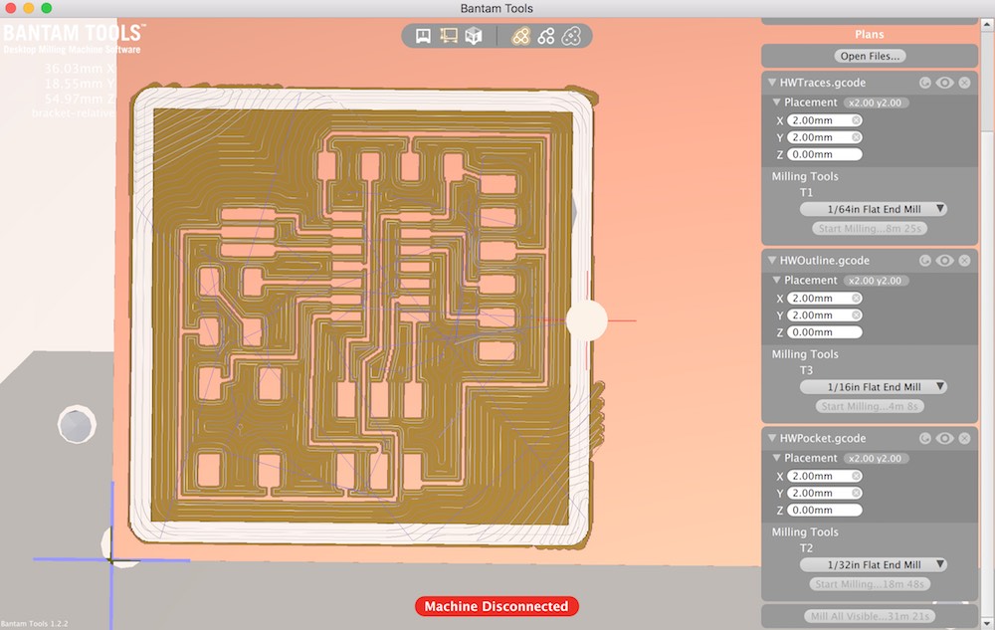Collapse the HWPocket.gcode plan section
The width and height of the screenshot is (995, 630).
click(x=772, y=438)
